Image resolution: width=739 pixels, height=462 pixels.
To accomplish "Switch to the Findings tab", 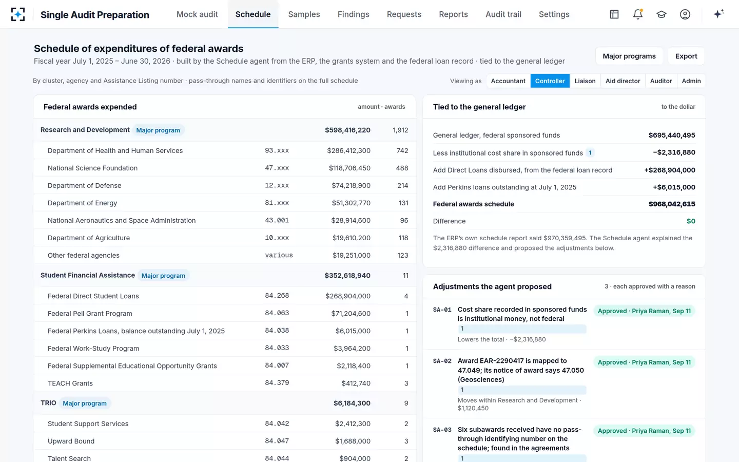I will pyautogui.click(x=354, y=14).
